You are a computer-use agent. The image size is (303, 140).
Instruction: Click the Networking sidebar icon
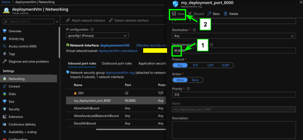point(5,79)
